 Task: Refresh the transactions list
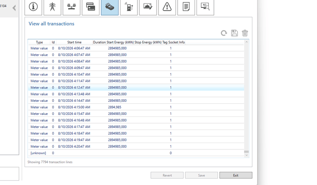click(224, 33)
